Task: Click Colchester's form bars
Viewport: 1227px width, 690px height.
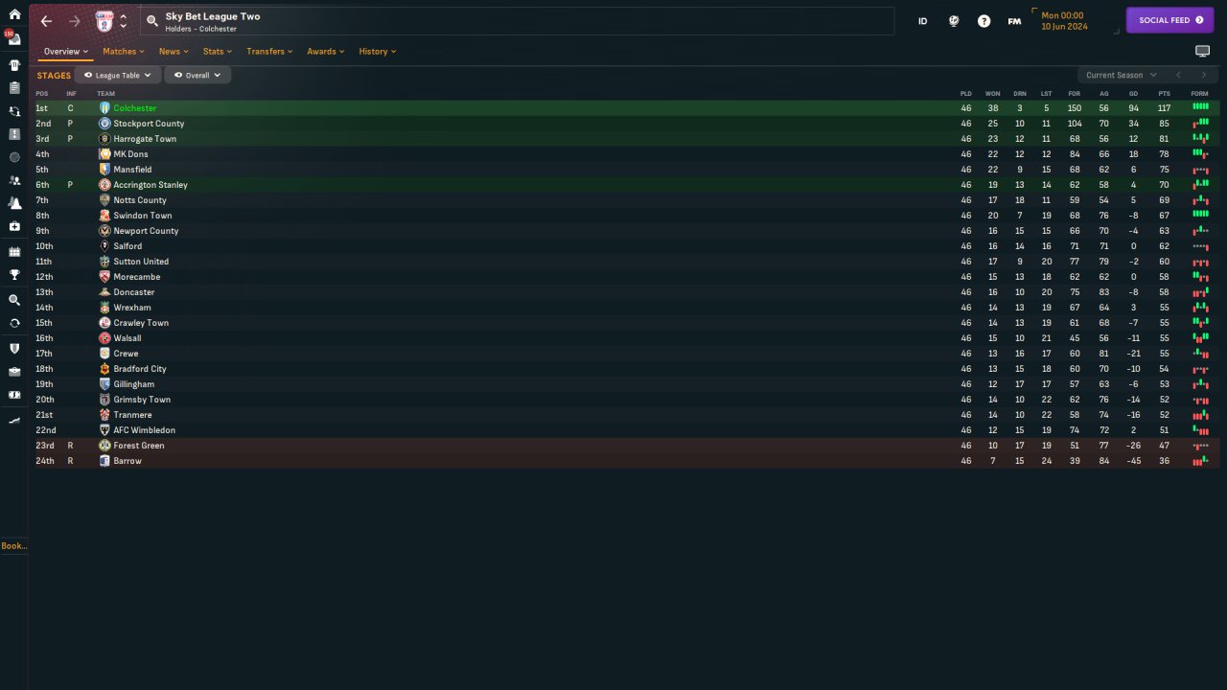Action: click(x=1200, y=107)
